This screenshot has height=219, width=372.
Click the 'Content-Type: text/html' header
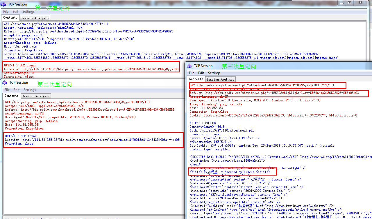[x=210, y=149]
